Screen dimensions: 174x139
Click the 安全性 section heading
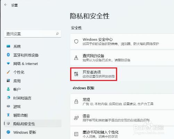coord(76,28)
